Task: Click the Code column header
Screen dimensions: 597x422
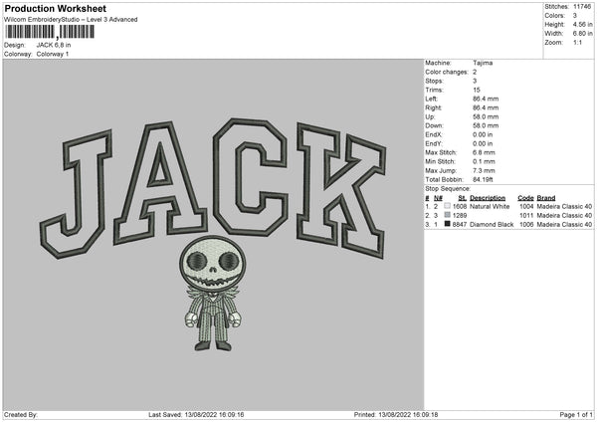Action: pyautogui.click(x=525, y=197)
